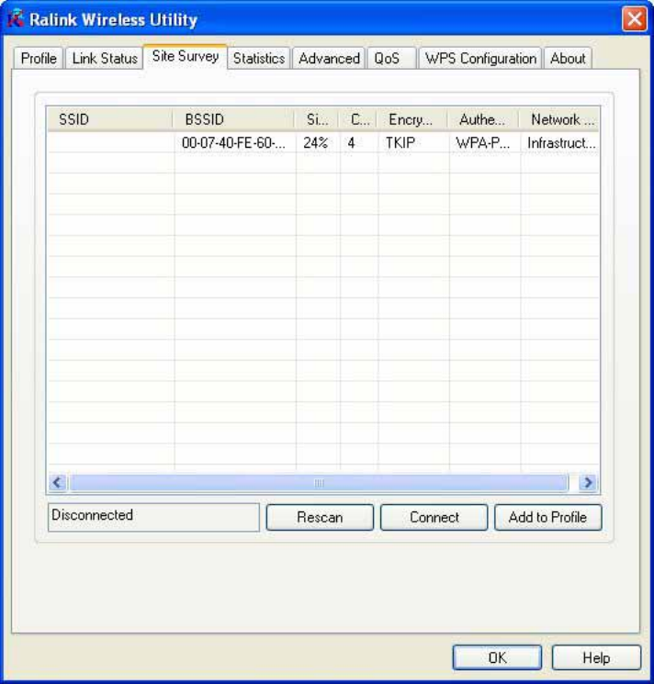Click the channel value 4

pos(351,142)
